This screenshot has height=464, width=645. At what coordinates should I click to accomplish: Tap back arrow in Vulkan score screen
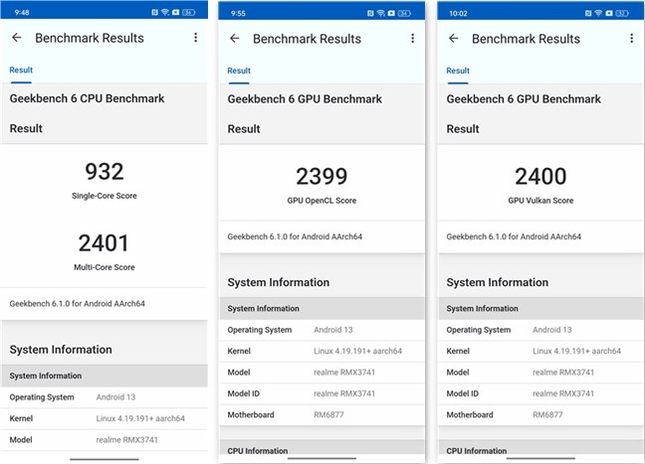coord(453,39)
